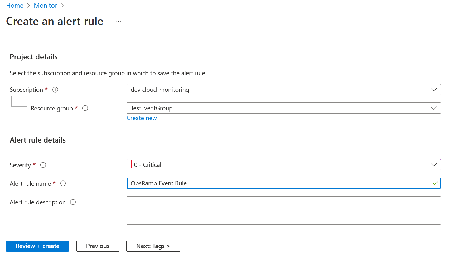Click the Alert rule description info icon
This screenshot has width=465, height=258.
point(73,202)
